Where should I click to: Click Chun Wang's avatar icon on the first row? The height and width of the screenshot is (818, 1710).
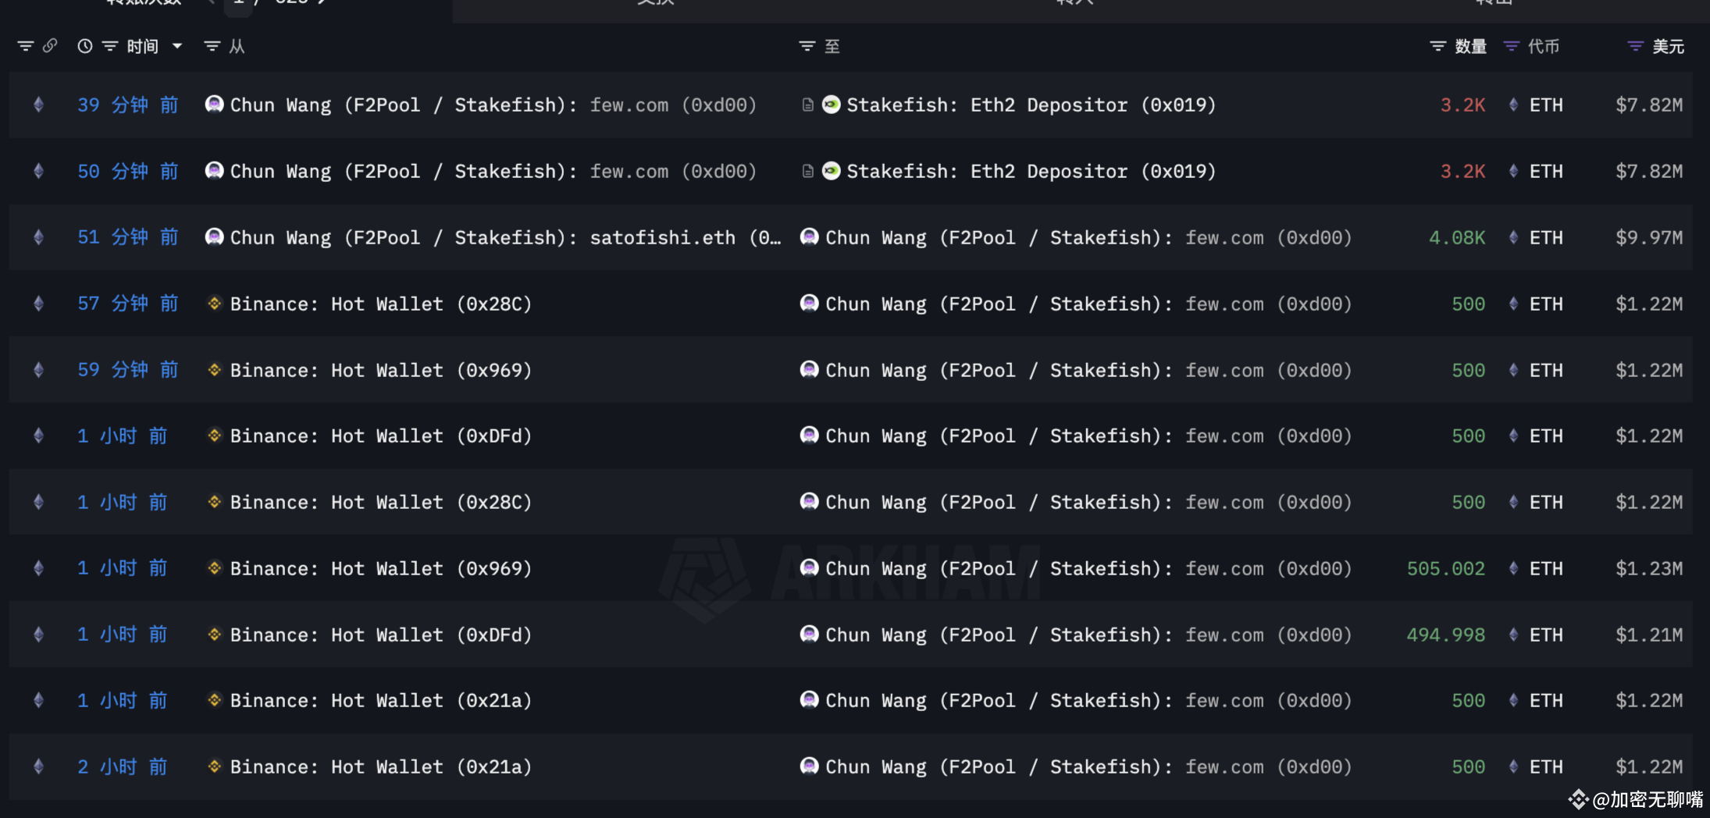point(213,104)
